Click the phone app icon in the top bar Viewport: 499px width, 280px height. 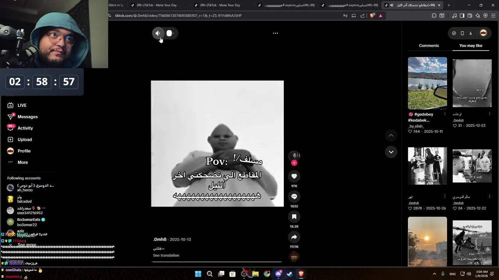coord(462,33)
